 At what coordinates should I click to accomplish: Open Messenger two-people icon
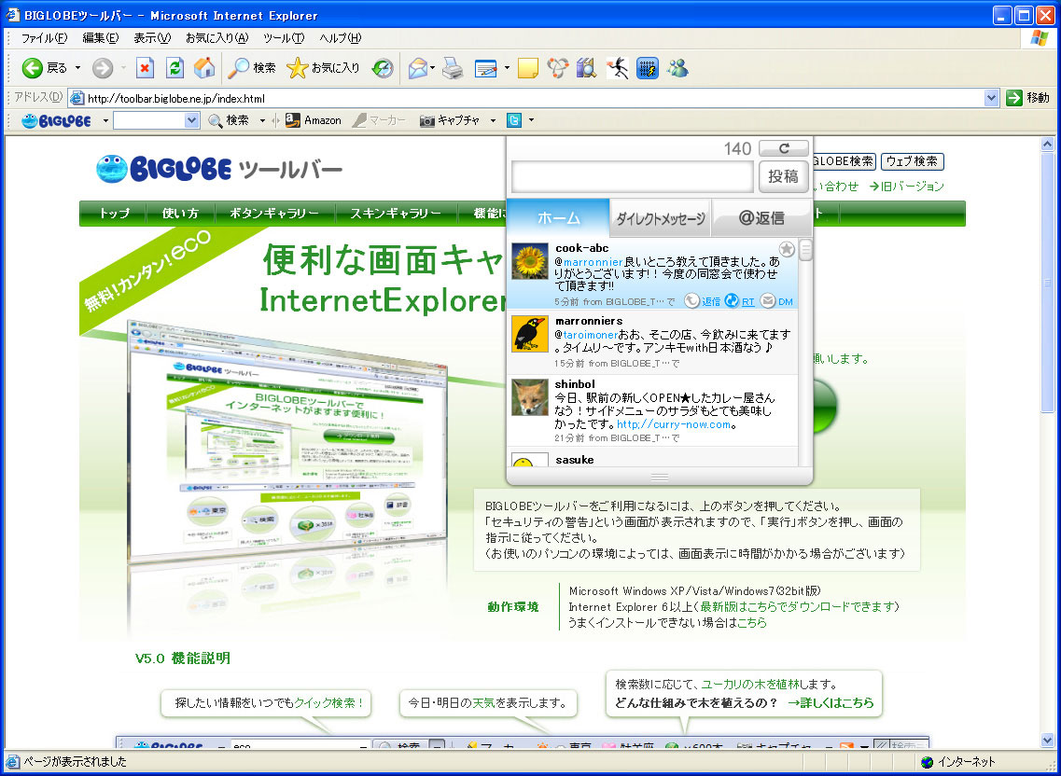[677, 68]
